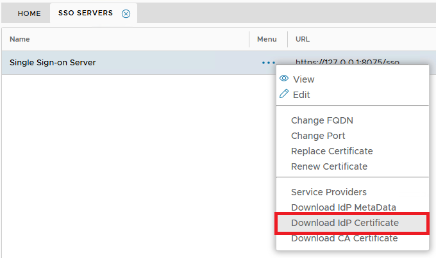Click the pencil icon beside Edit
The height and width of the screenshot is (258, 436).
[x=284, y=94]
